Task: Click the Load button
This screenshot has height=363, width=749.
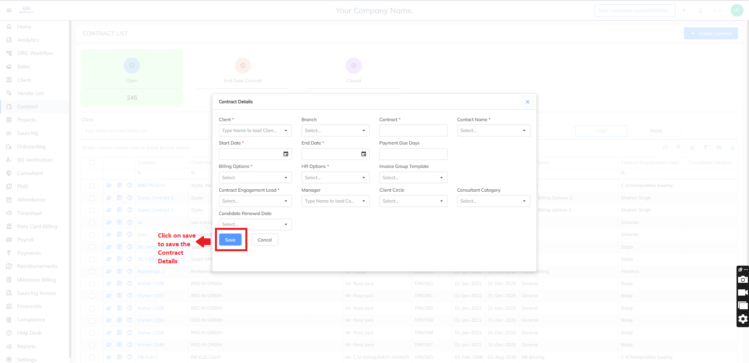Action: (601, 131)
